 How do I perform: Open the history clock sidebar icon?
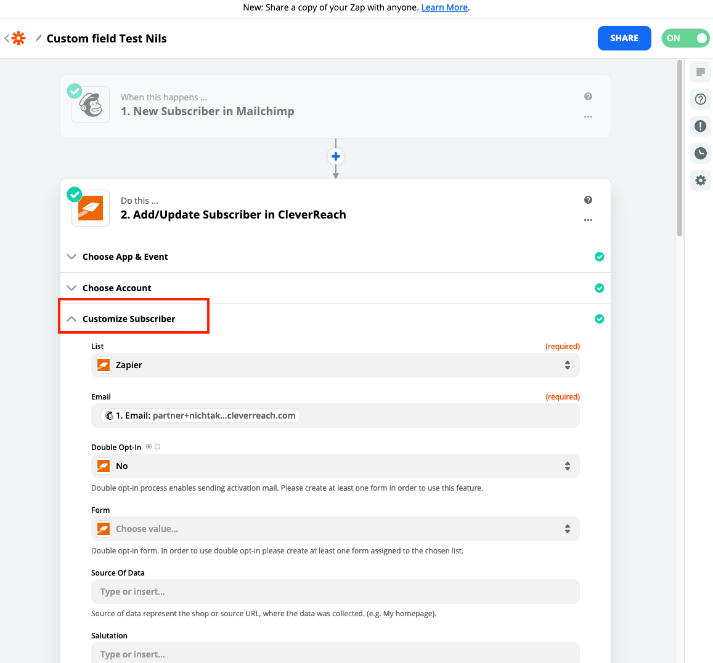coord(700,153)
